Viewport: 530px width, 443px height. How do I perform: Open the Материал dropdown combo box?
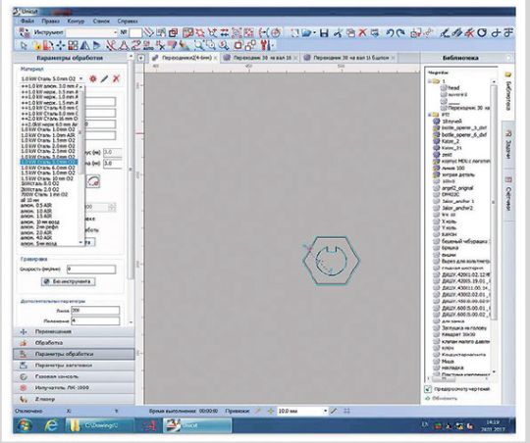point(52,78)
